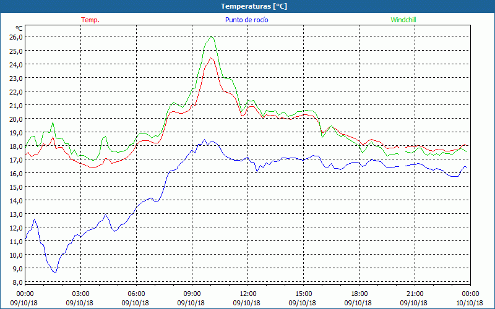This screenshot has width=495, height=309.
Task: Click the 10/10/18 date label
Action: (x=470, y=303)
